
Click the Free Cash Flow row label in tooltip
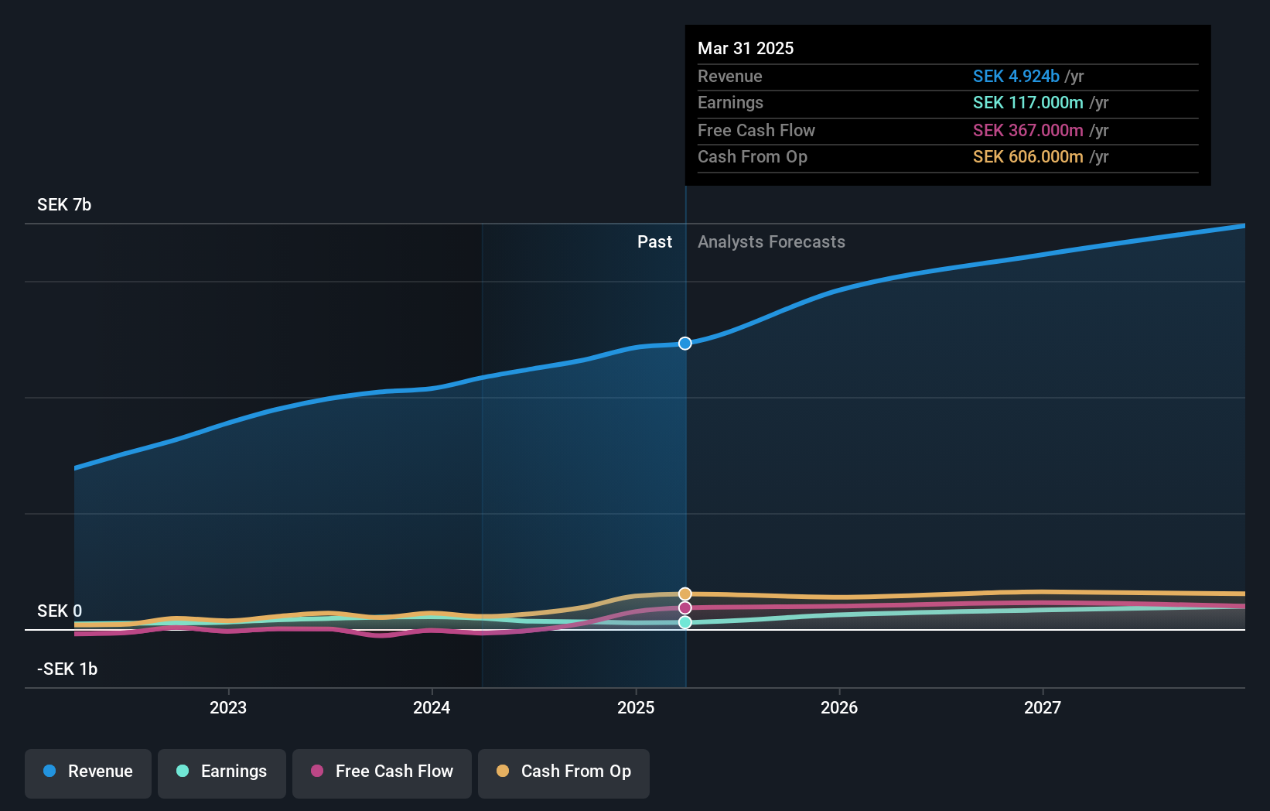[x=756, y=131]
